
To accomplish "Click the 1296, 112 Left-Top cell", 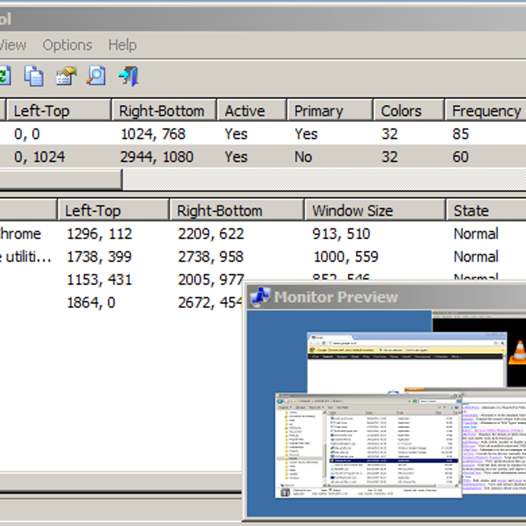I will point(99,234).
